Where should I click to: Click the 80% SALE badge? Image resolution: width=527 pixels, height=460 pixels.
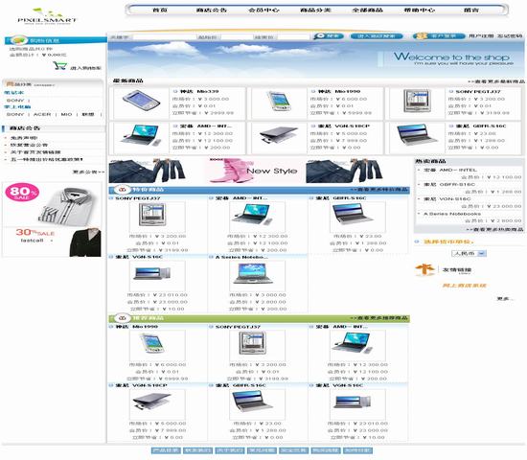point(22,192)
